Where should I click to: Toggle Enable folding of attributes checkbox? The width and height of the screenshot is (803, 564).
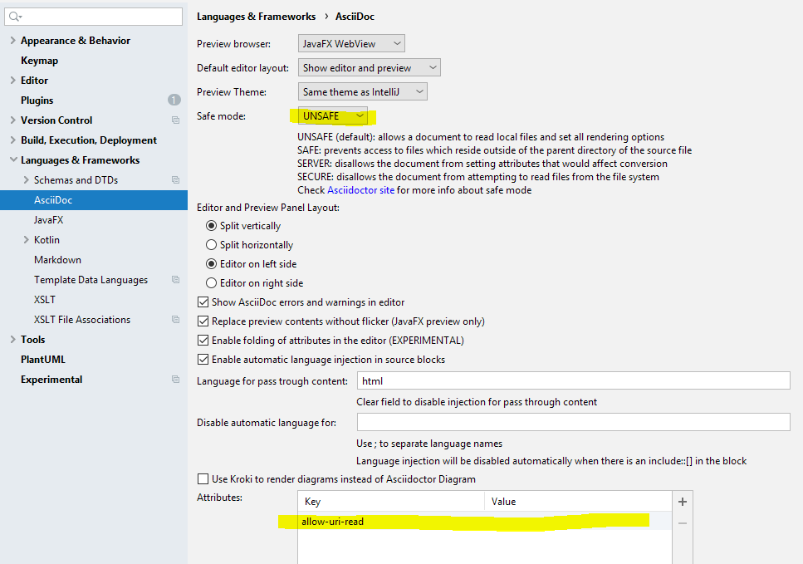(203, 340)
